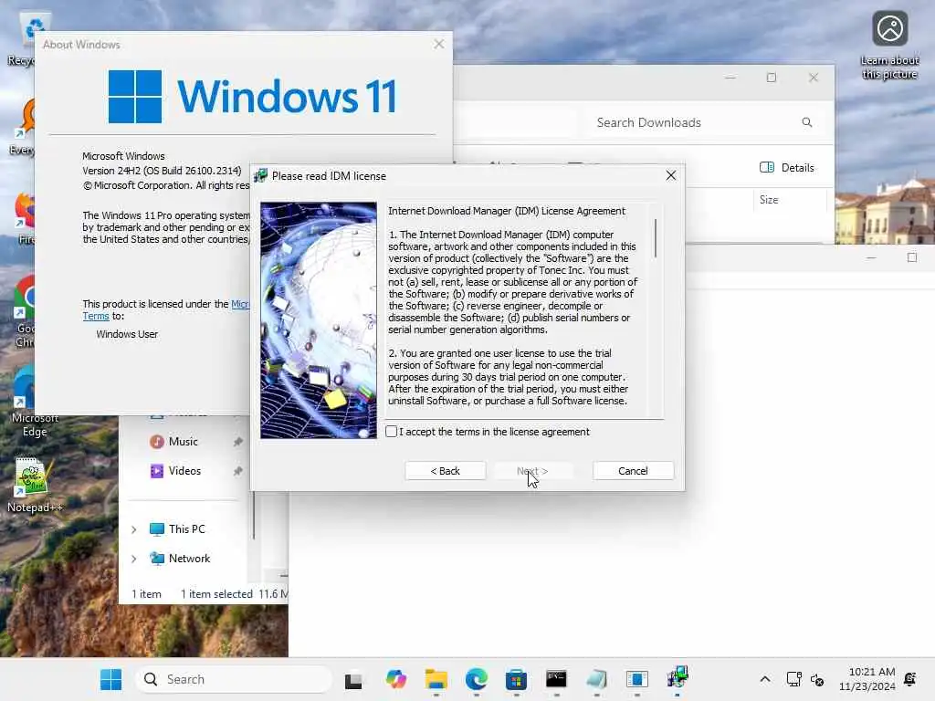Click the IDM installer globe image
The height and width of the screenshot is (701, 935).
[x=319, y=320]
